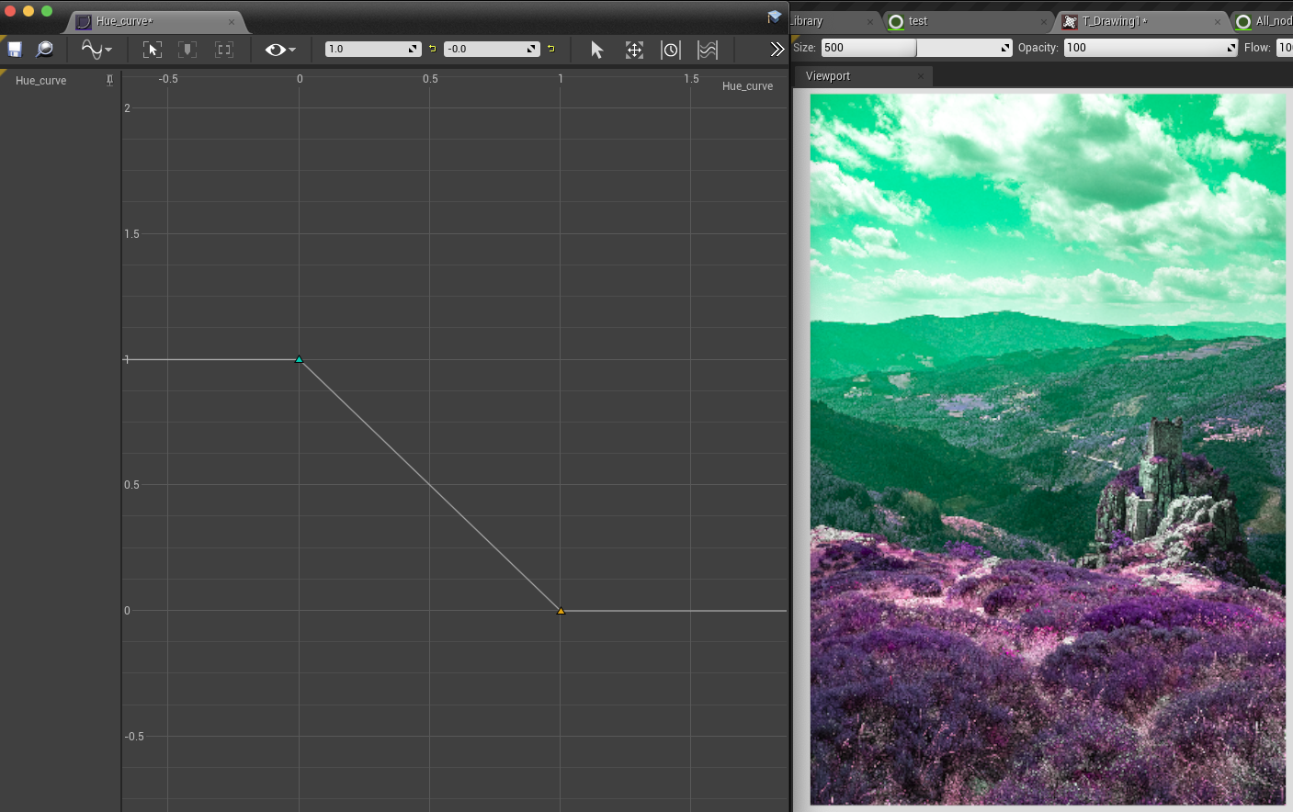Screen dimensions: 1293x812
Task: Select the arrow pointer tool in curve toolbar
Action: coord(596,49)
